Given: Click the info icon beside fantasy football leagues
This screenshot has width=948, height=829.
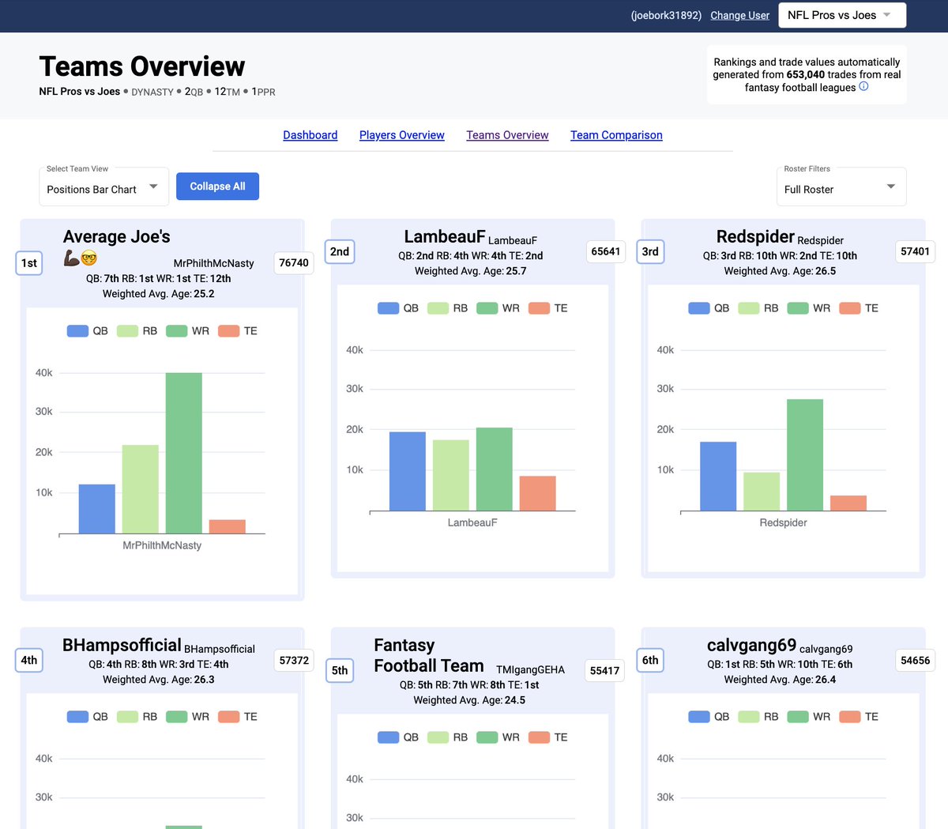Looking at the screenshot, I should tap(863, 87).
